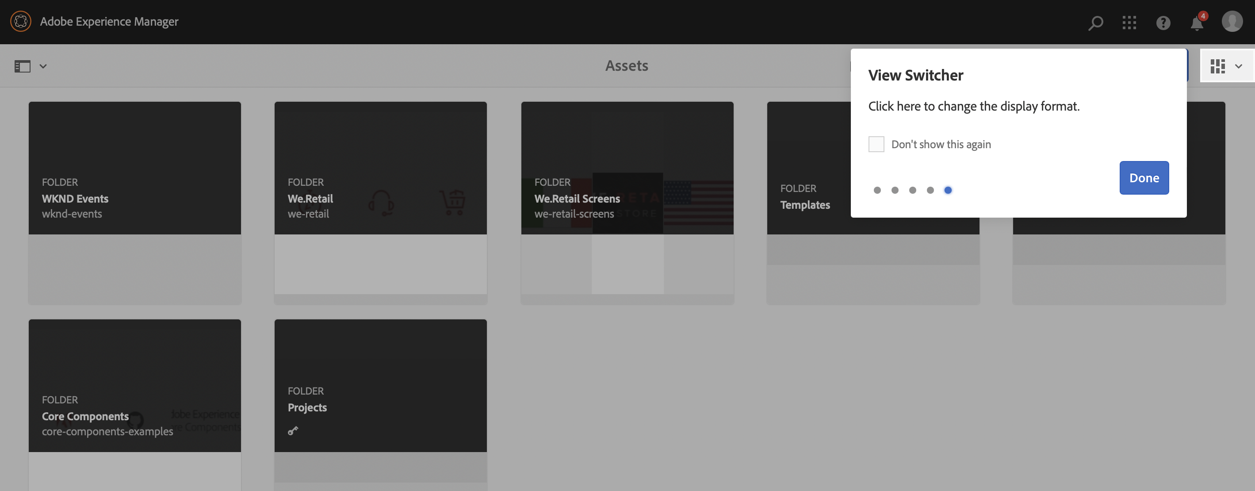Click the Adobe Experience Manager logo icon
This screenshot has width=1255, height=491.
pos(20,21)
